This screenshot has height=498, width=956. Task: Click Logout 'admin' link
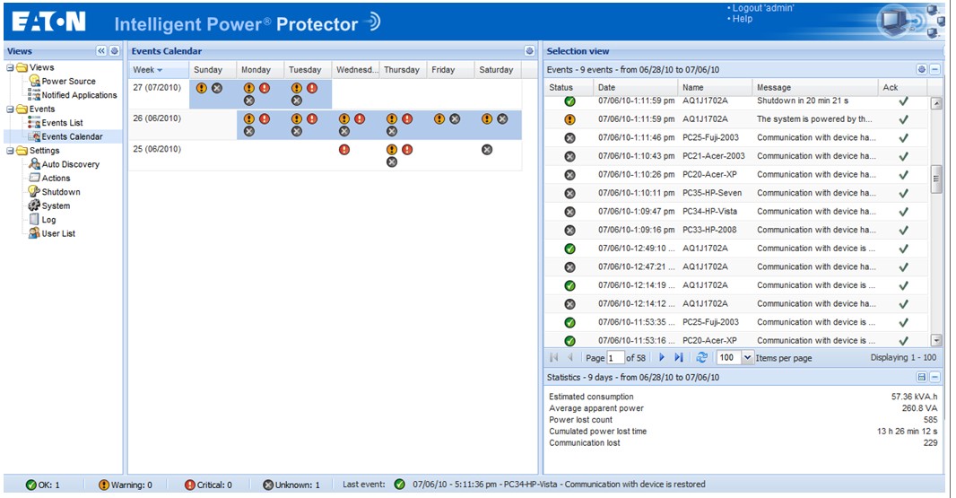762,8
